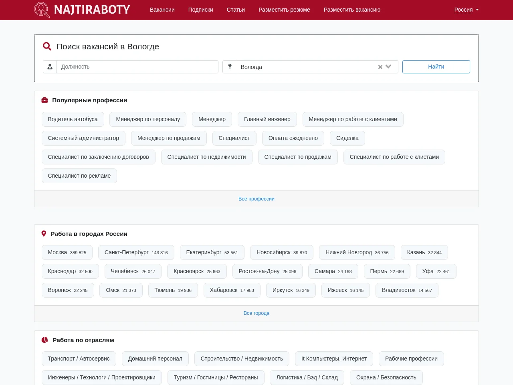Open jobs in Краснодар
Screen dimensions: 513x385
tap(70, 272)
